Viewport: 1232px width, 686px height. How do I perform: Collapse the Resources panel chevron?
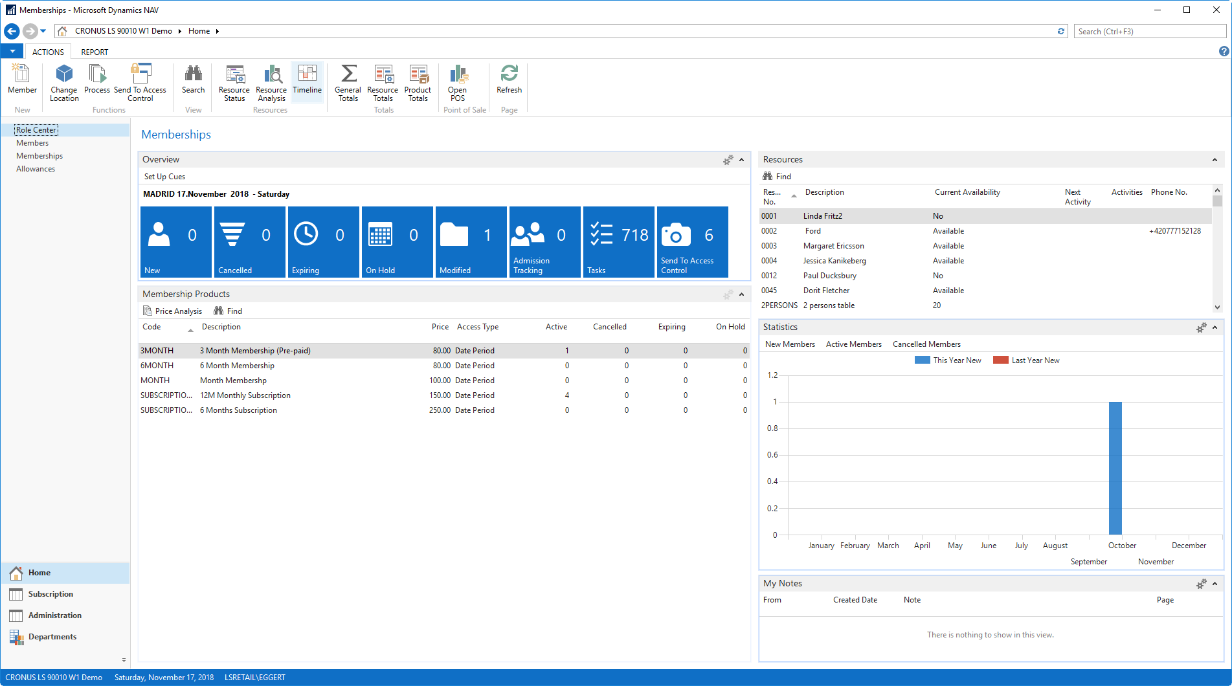1215,160
